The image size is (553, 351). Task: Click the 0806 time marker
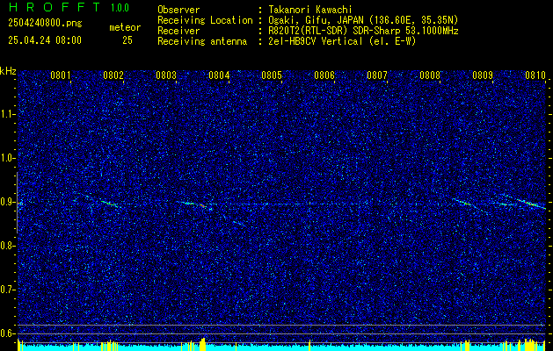pos(324,75)
